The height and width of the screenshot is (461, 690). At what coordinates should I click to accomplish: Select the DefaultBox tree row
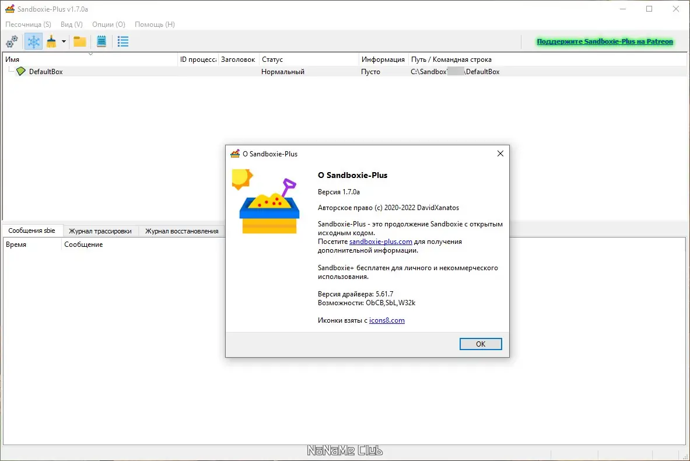tap(345, 71)
